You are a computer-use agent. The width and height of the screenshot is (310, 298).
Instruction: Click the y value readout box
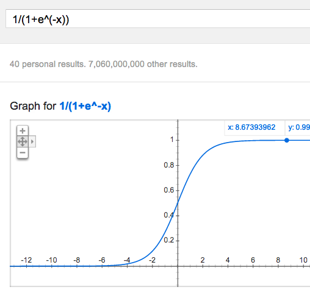tap(298, 127)
